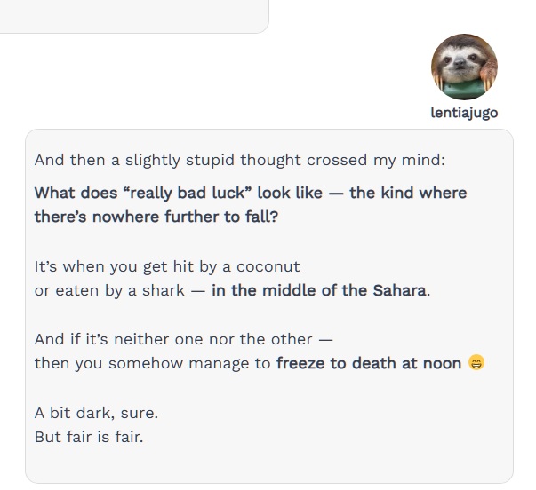Viewport: 536px width, 490px height.
Task: Click the sloth profile avatar
Action: click(x=464, y=66)
